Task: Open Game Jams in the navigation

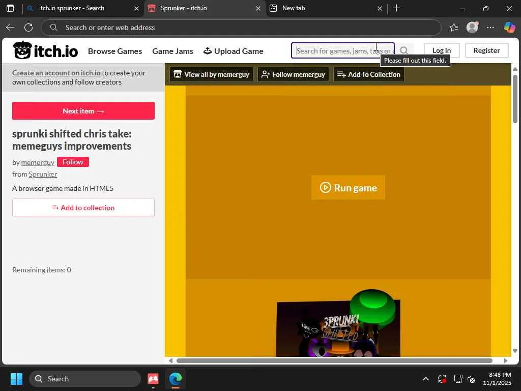Action: pyautogui.click(x=173, y=51)
